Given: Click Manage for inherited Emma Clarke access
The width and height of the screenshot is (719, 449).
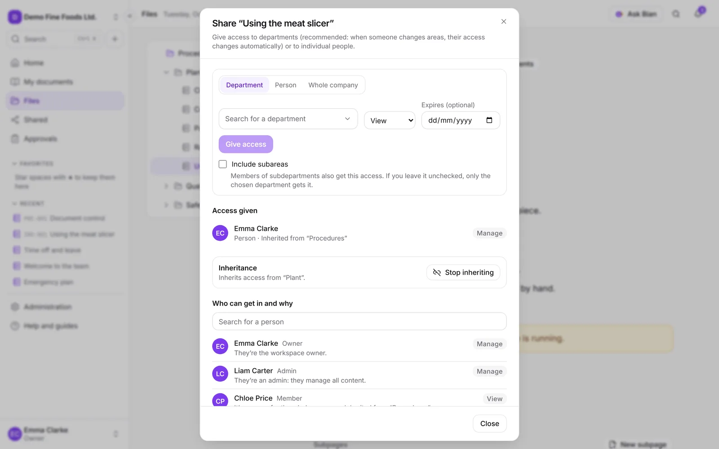Looking at the screenshot, I should pos(489,233).
